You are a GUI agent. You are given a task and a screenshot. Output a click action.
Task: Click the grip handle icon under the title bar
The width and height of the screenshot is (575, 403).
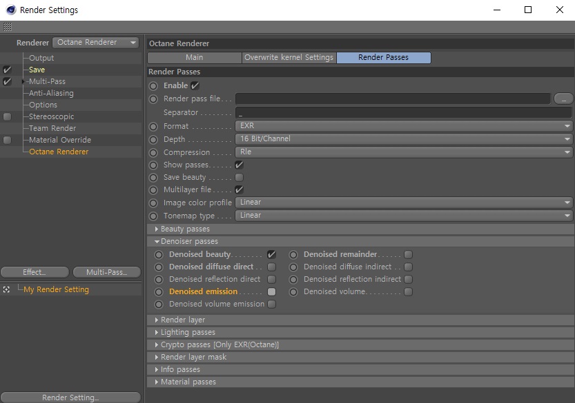8,27
